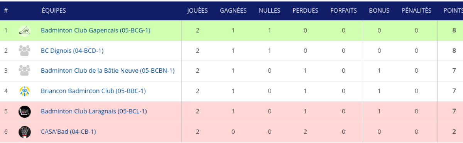Click the ÉQUIPES column header
The height and width of the screenshot is (143, 463).
coord(54,11)
